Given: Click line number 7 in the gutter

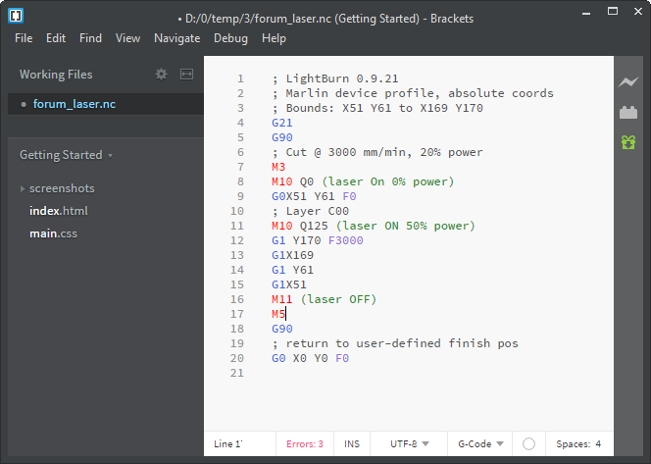Looking at the screenshot, I should tap(240, 167).
